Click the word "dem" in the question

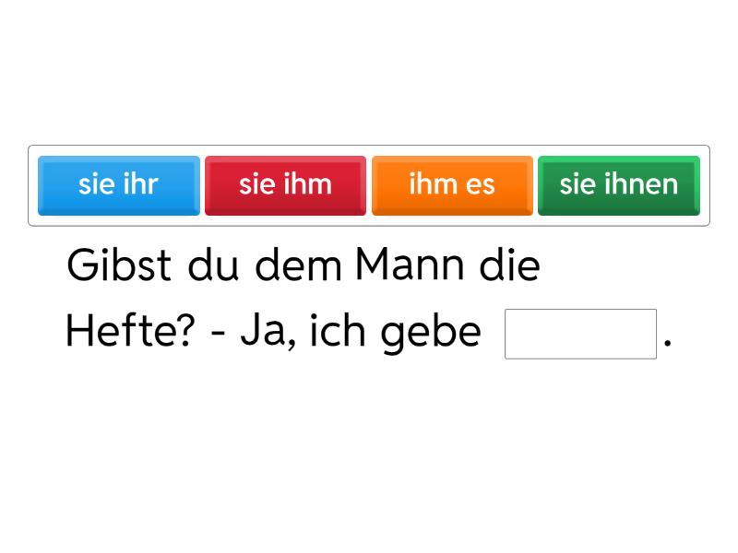click(x=298, y=265)
